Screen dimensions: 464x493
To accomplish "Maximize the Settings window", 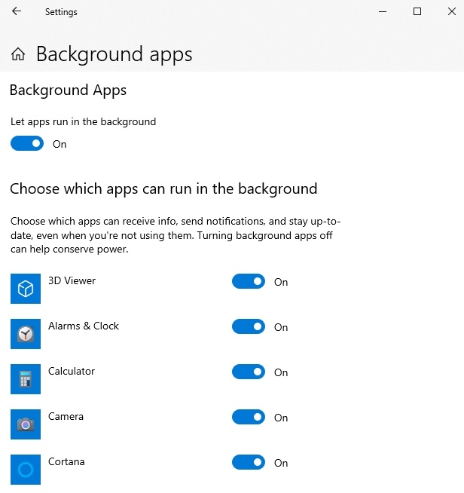I will pyautogui.click(x=417, y=11).
